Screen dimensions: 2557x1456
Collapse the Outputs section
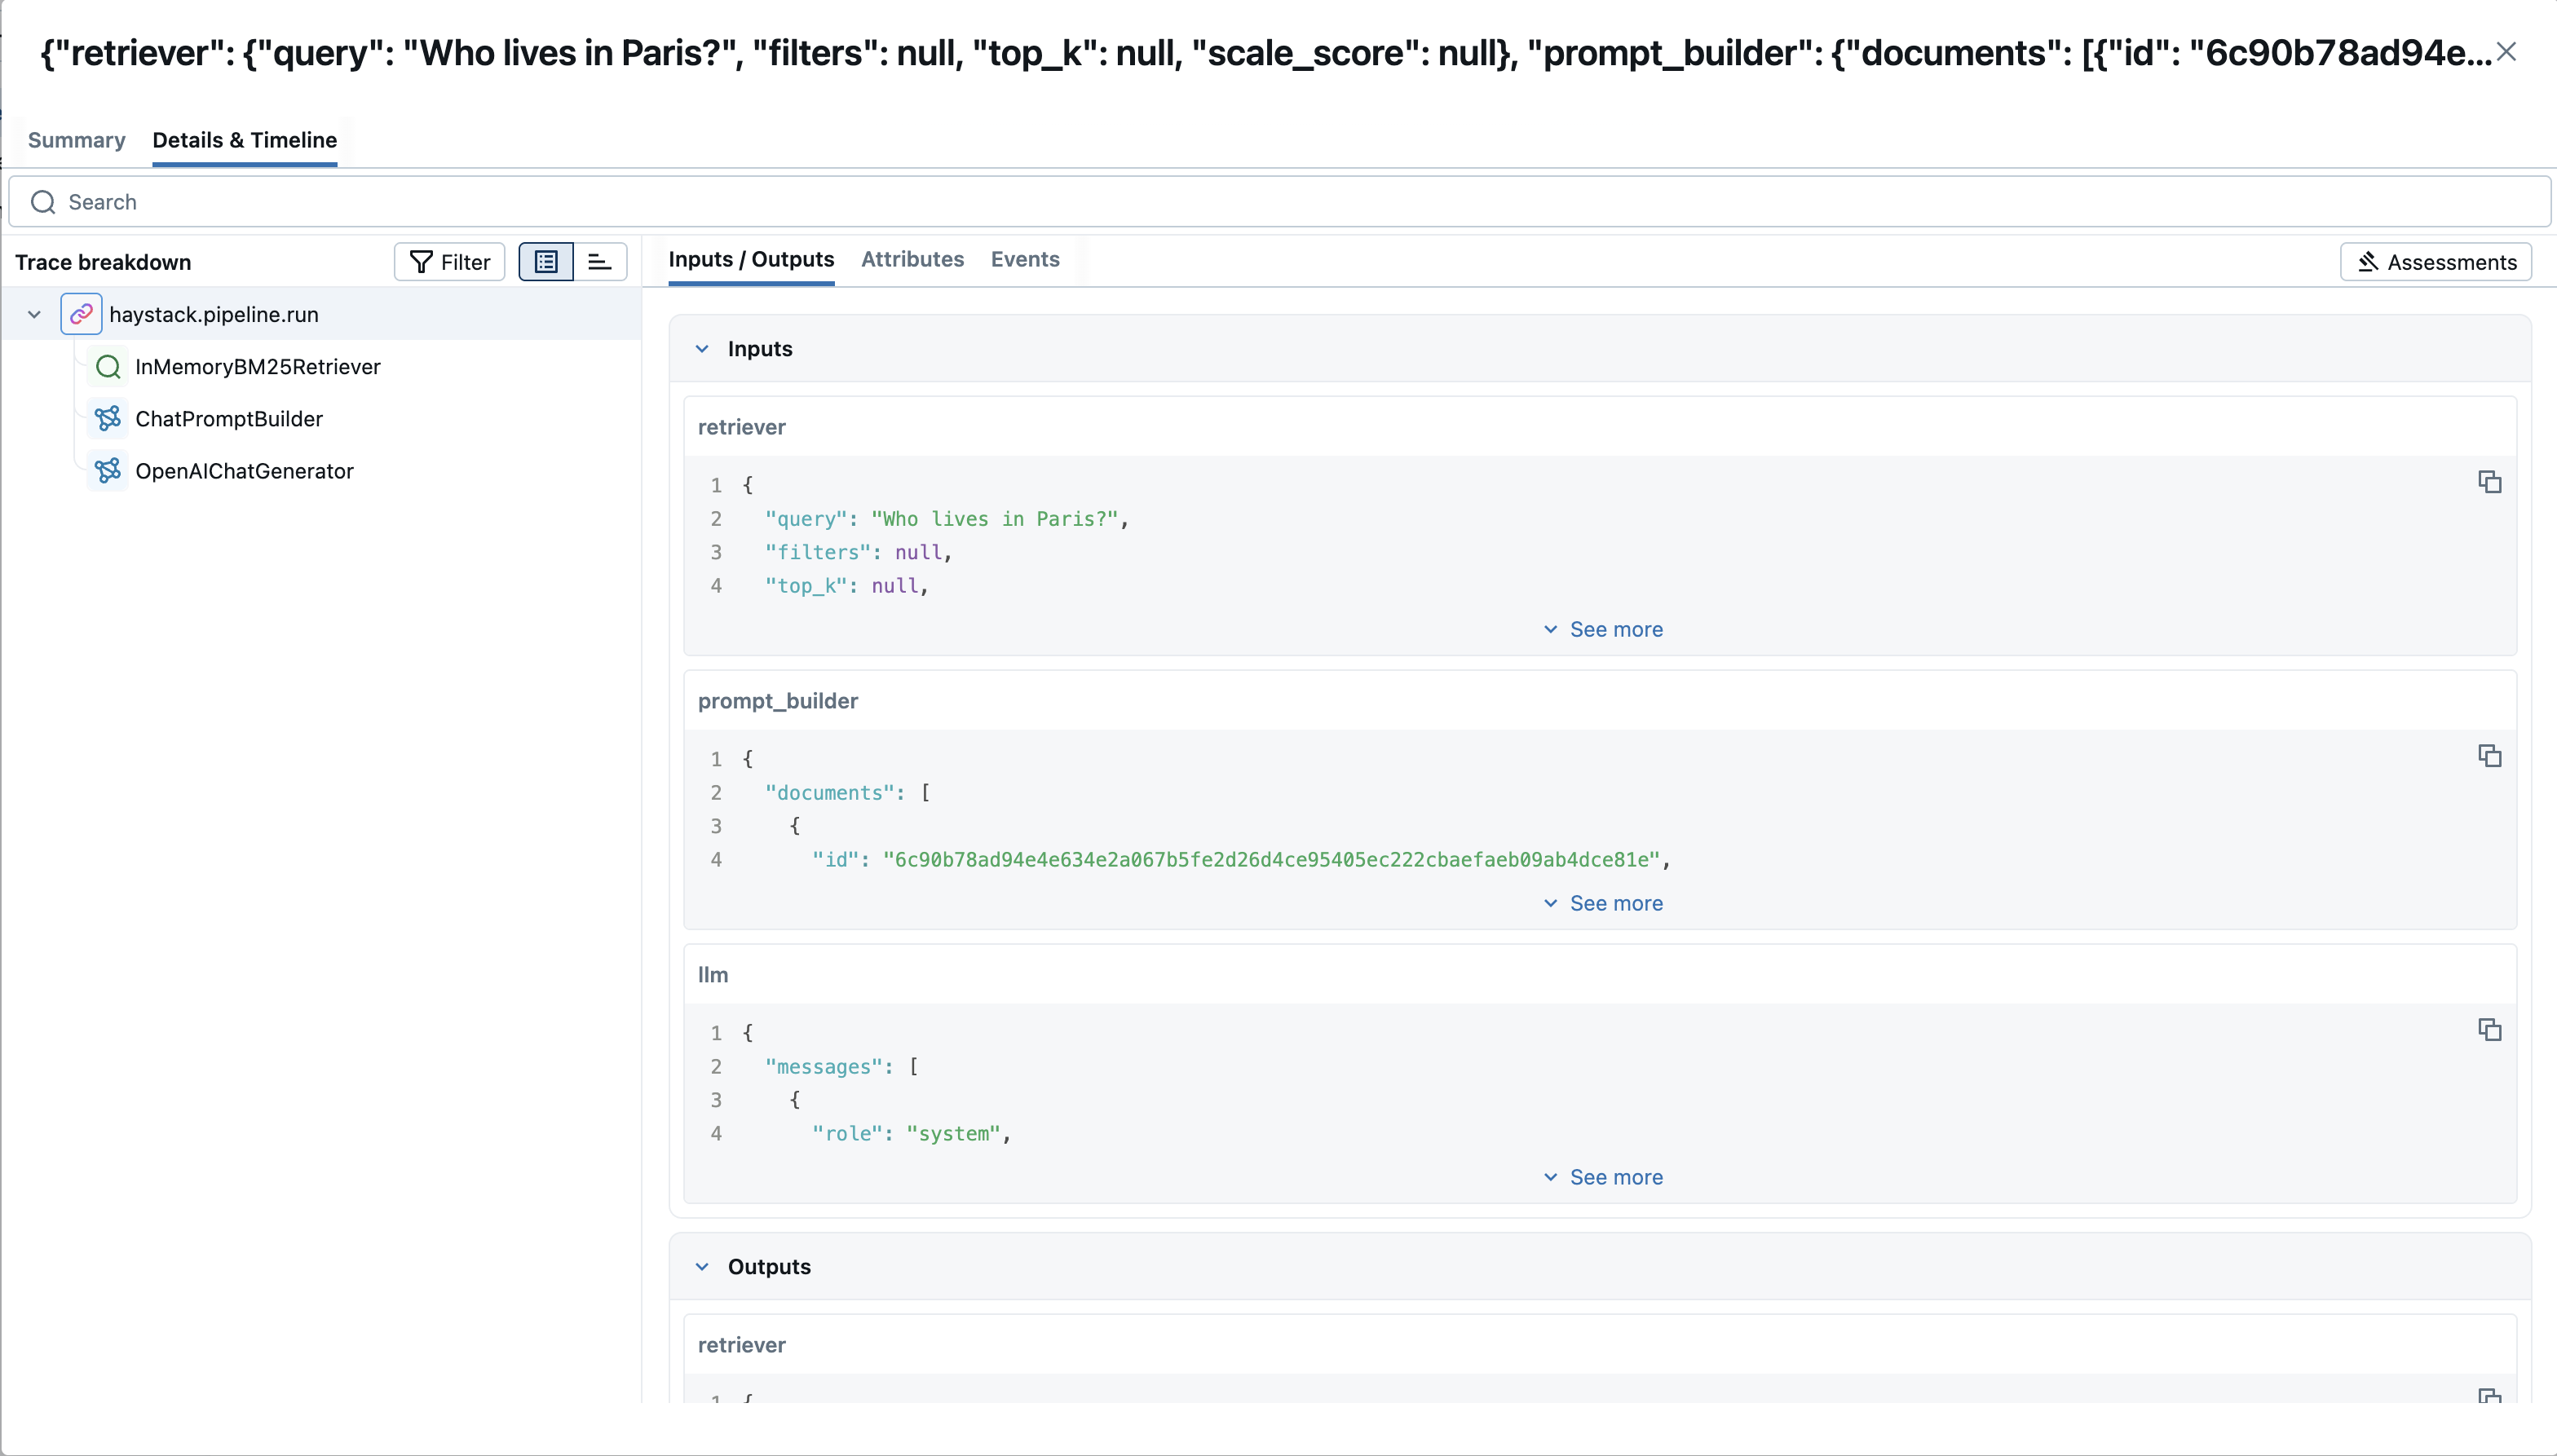click(x=703, y=1266)
